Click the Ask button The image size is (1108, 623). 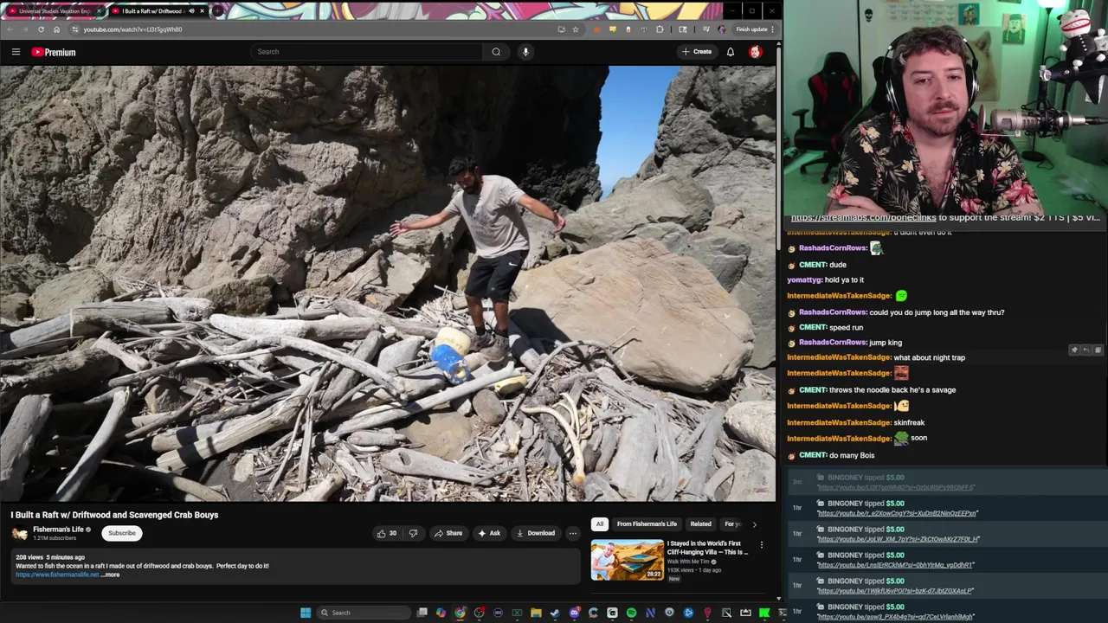pyautogui.click(x=489, y=533)
